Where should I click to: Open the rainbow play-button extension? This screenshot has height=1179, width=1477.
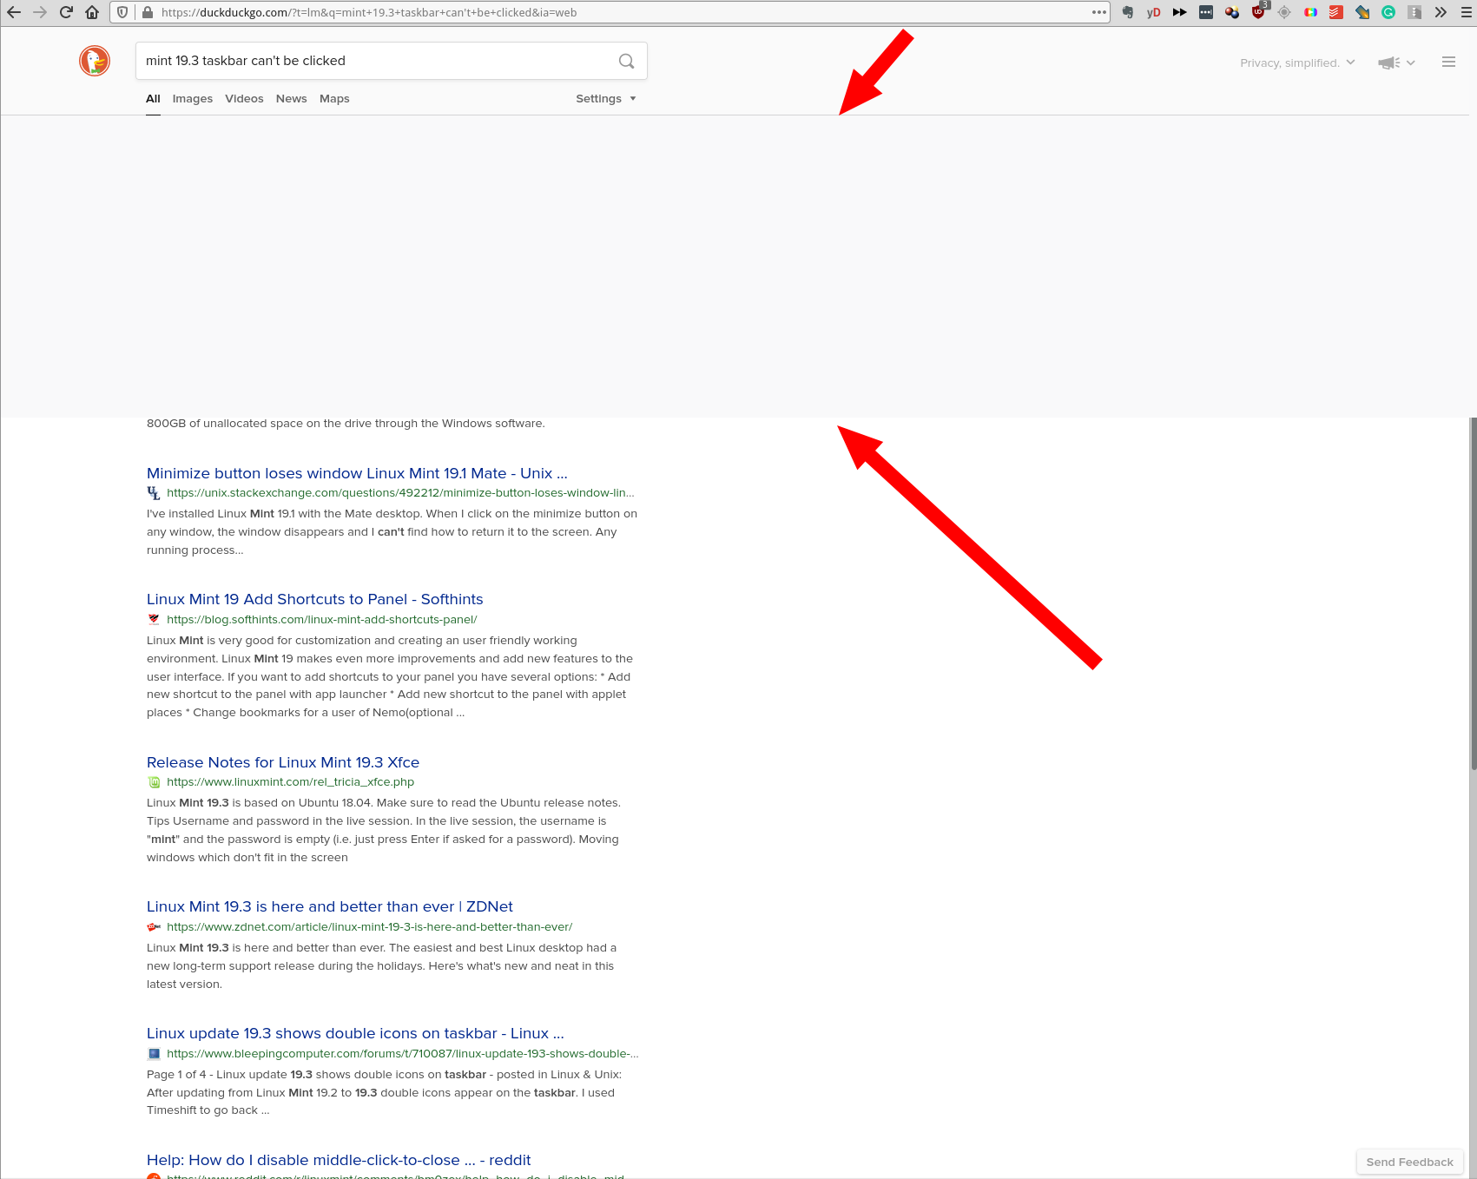click(x=1310, y=12)
